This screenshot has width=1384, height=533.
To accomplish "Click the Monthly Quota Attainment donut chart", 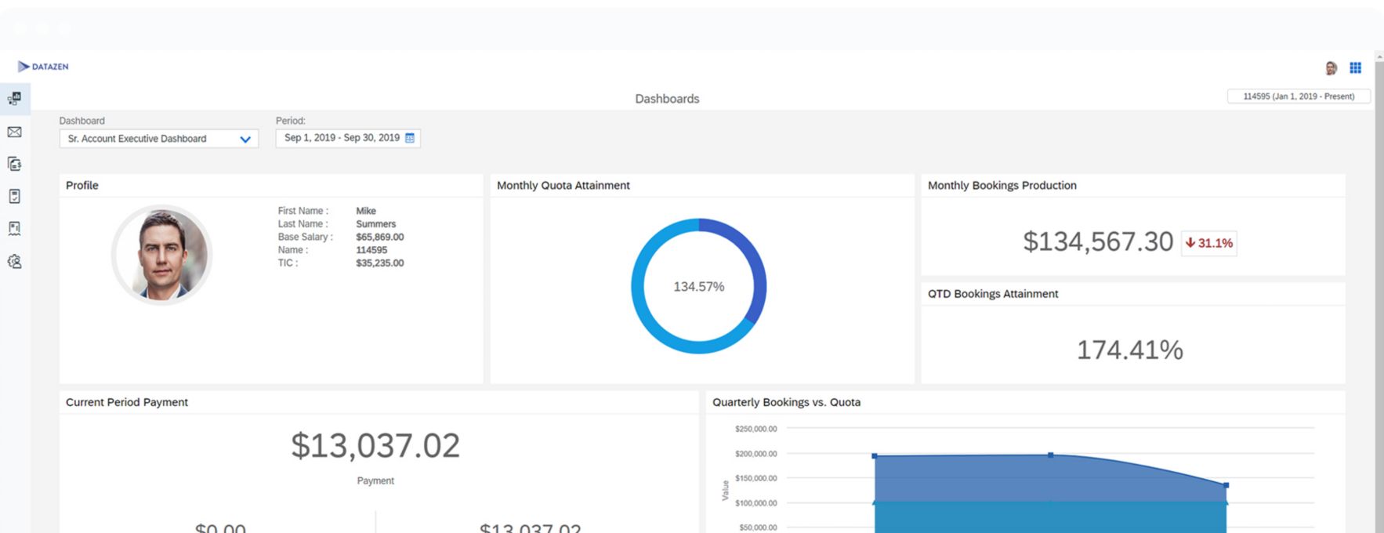I will [x=698, y=286].
